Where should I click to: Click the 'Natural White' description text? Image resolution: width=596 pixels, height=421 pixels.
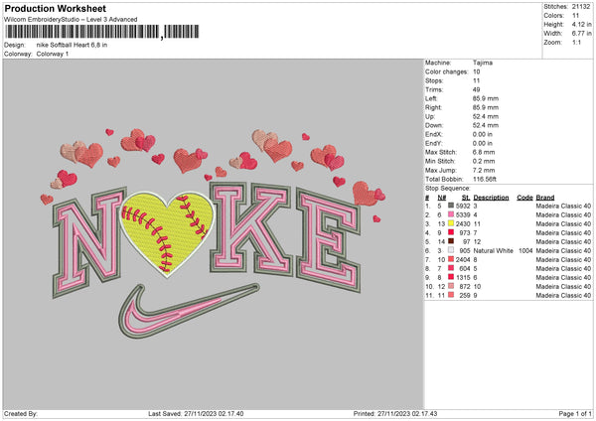pos(493,251)
